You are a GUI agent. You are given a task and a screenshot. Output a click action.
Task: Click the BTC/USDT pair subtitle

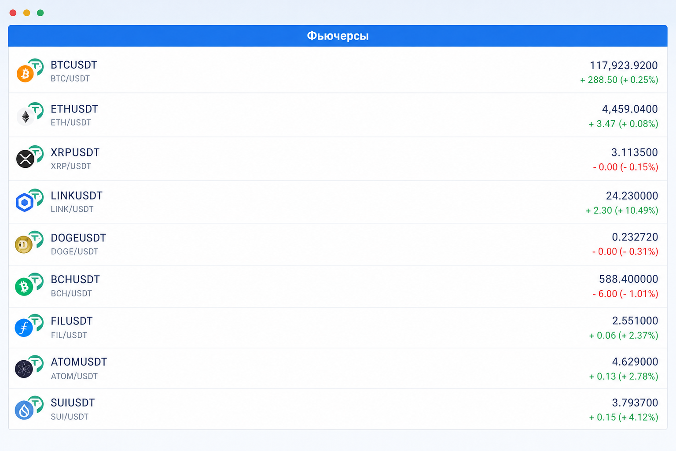coord(70,78)
